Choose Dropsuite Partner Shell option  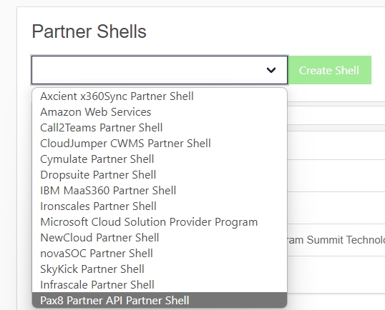point(160,174)
